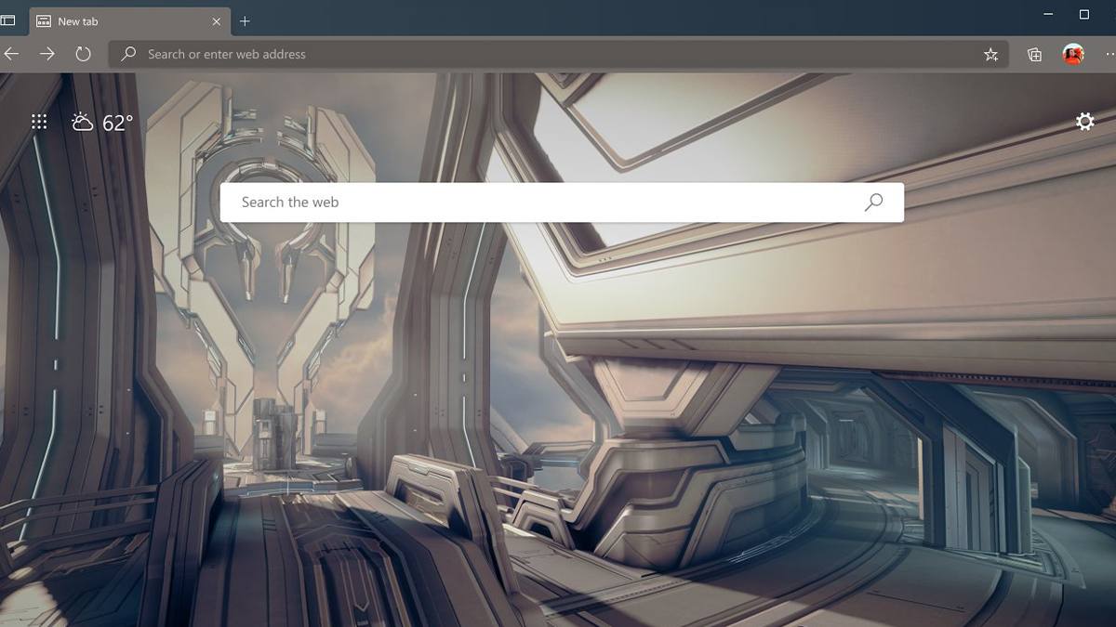Open the tab actions menu icon

(8, 20)
